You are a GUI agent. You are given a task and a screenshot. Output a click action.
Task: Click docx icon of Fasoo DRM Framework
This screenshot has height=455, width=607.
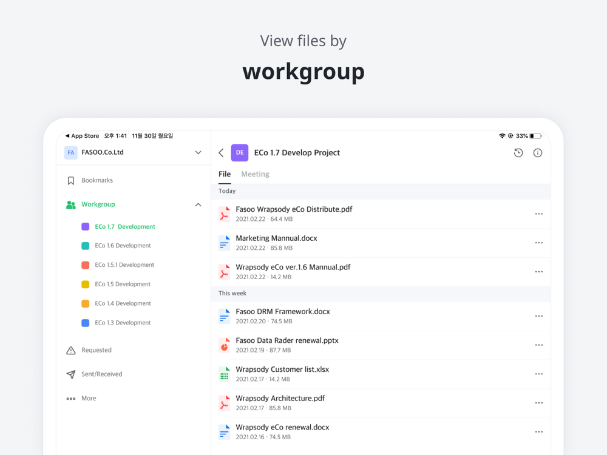224,316
